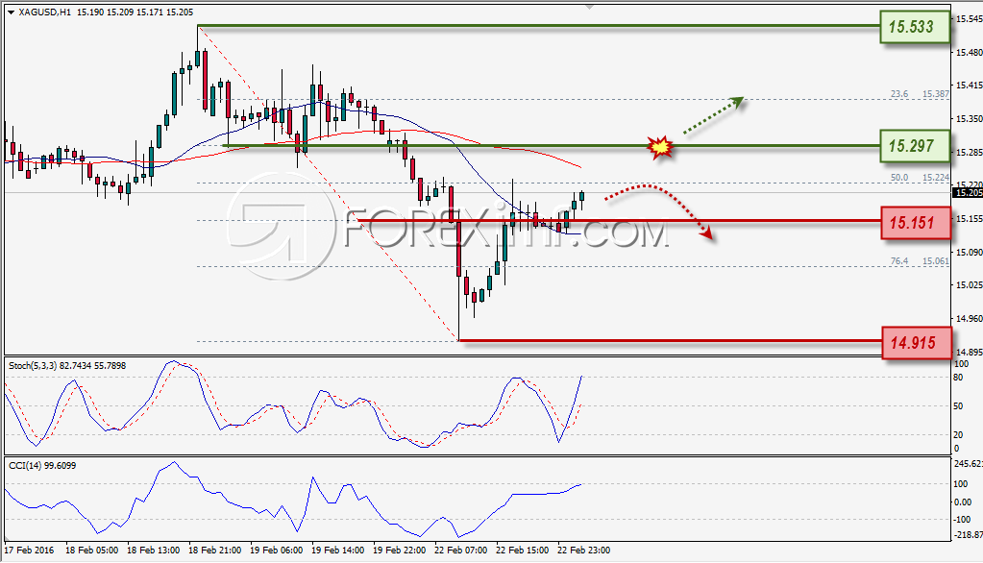Click the 76.4 Fibonacci level label 15.061

coord(920,260)
